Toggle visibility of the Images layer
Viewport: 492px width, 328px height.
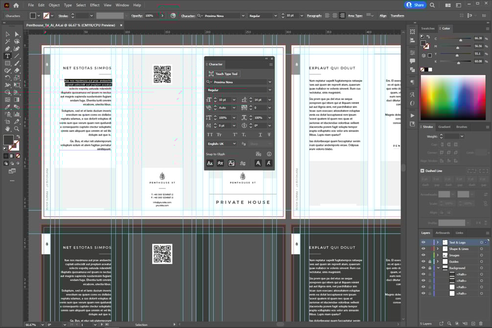pos(423,255)
